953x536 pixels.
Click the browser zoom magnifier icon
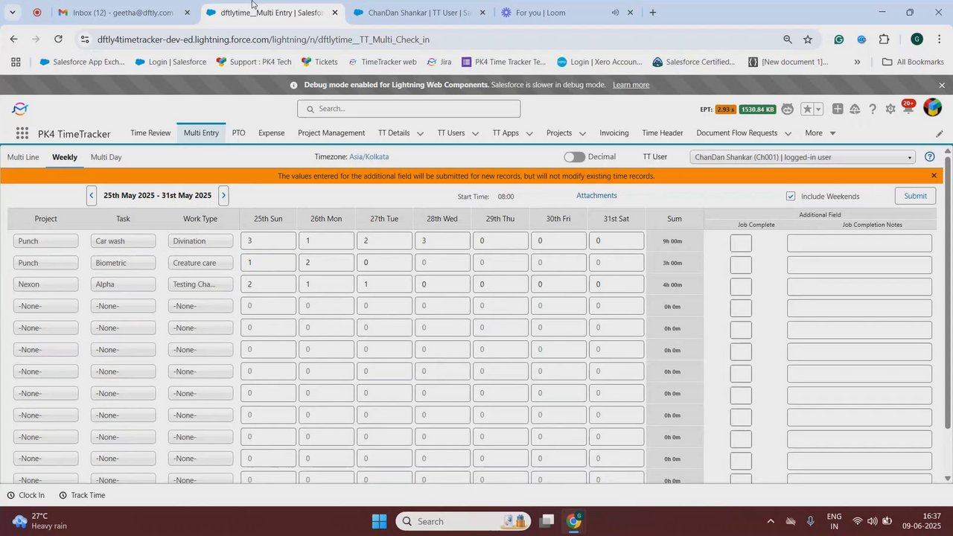[x=787, y=39]
